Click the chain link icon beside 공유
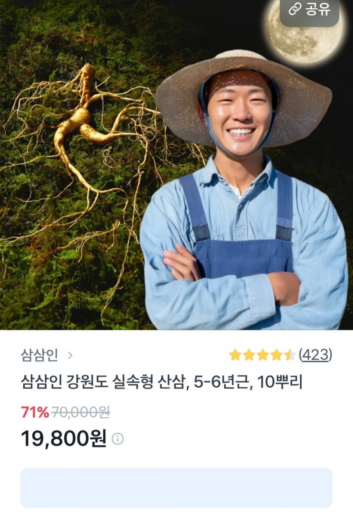Screen dimensions: 353x525 coord(295,10)
